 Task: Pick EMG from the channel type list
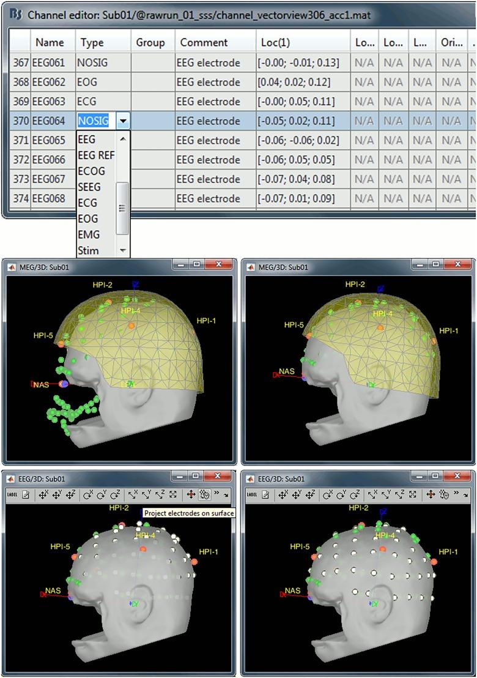(89, 234)
